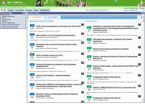Open the MyLibrary tab
The width and height of the screenshot is (145, 104).
point(29,10)
